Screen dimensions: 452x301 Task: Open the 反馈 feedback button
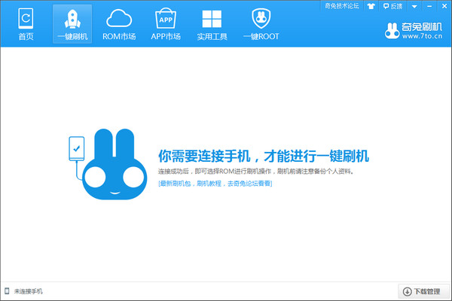point(392,6)
